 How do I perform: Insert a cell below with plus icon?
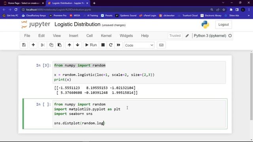click(x=33, y=45)
